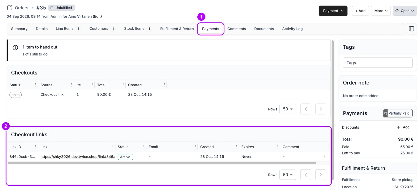Open the More dropdown menu

point(381,11)
